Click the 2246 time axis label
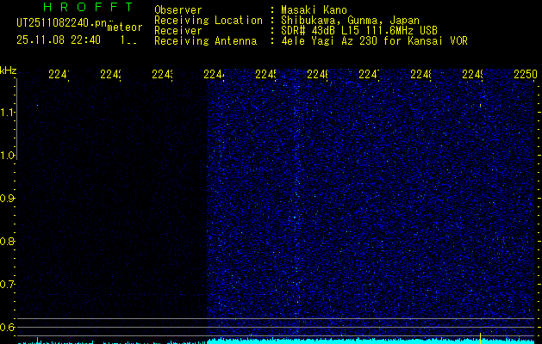542x344 pixels. 318,74
